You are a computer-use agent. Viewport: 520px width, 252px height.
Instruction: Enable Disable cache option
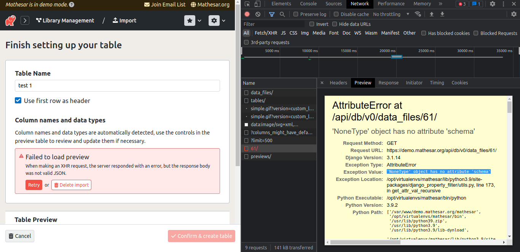click(x=336, y=14)
